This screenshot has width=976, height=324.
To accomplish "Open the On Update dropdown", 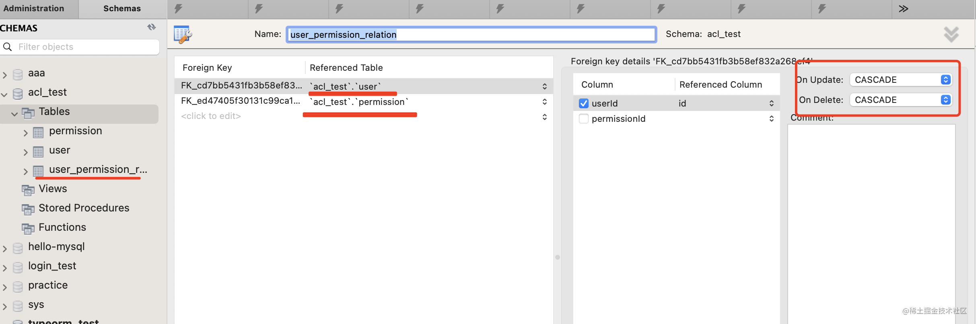I will pos(900,80).
